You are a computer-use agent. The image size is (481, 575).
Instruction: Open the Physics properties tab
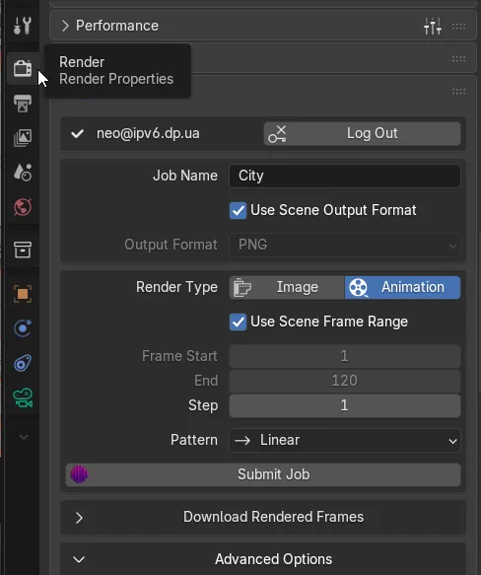[x=23, y=328]
